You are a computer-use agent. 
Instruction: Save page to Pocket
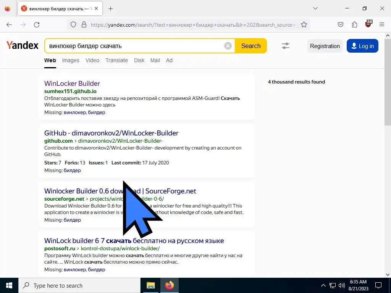(341, 25)
